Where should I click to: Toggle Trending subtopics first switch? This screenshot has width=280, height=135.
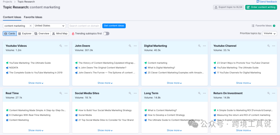click(106, 34)
